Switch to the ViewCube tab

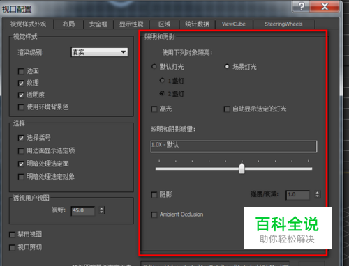click(234, 24)
